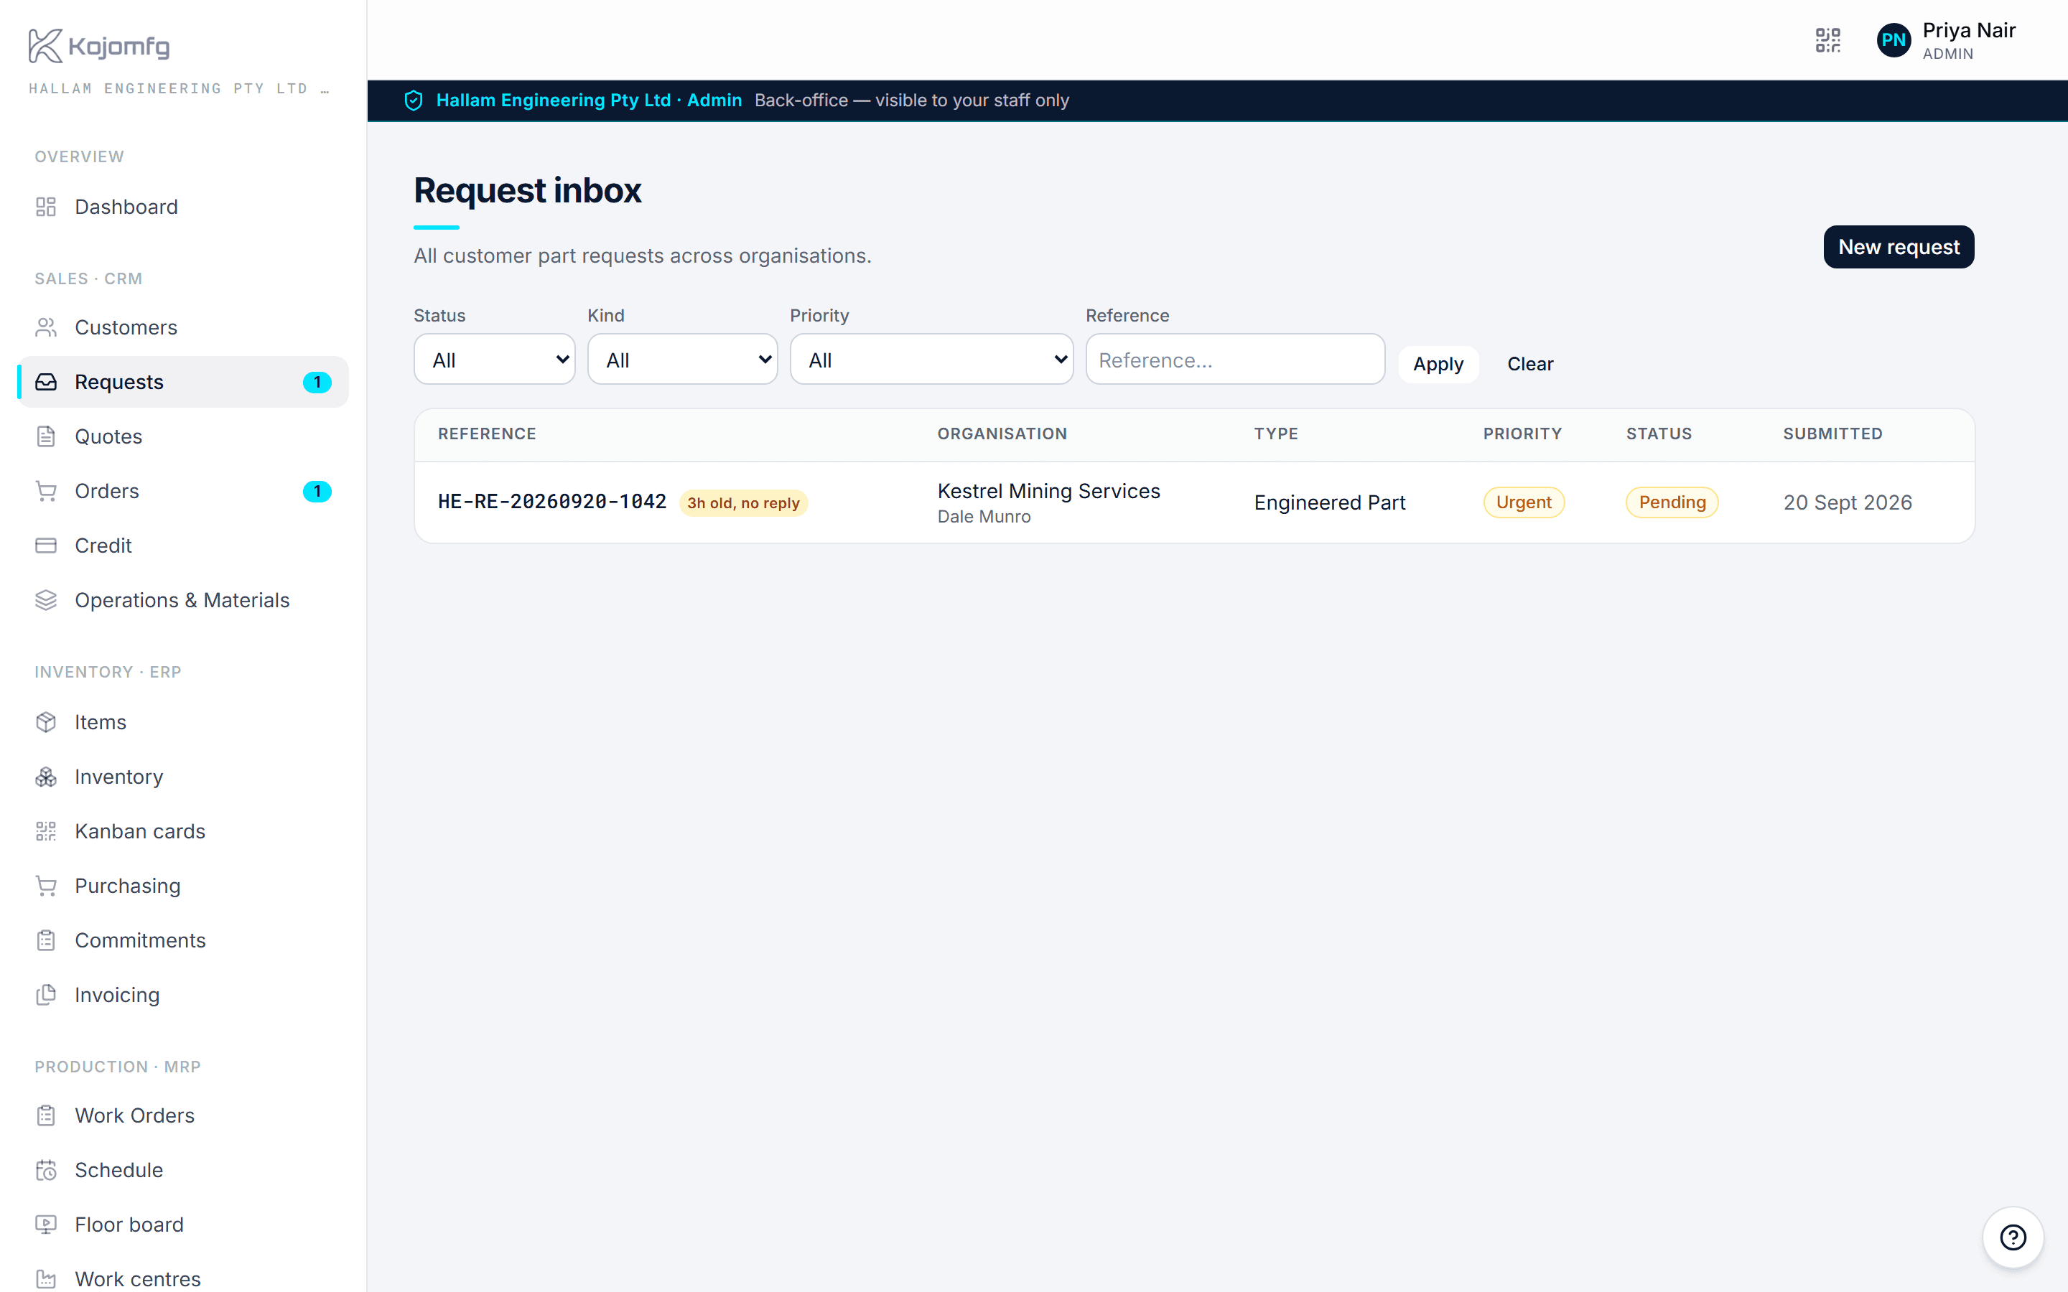The width and height of the screenshot is (2068, 1292).
Task: Click the Floor board monitor icon
Action: click(46, 1225)
